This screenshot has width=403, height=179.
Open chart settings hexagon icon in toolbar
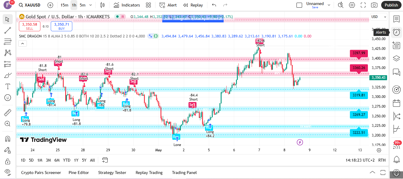tap(352, 5)
